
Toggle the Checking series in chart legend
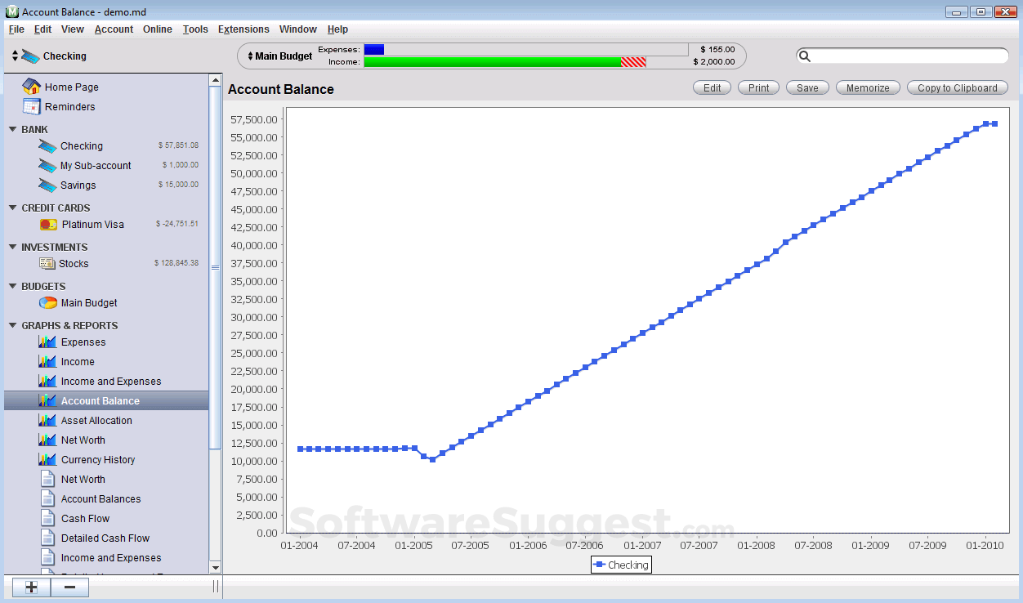(621, 565)
